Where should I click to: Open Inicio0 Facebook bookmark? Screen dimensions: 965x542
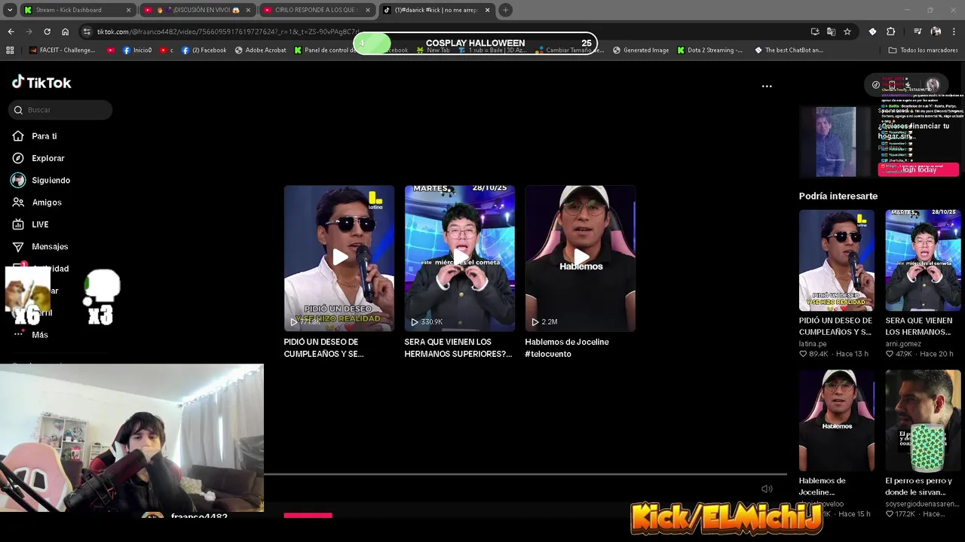tap(137, 50)
